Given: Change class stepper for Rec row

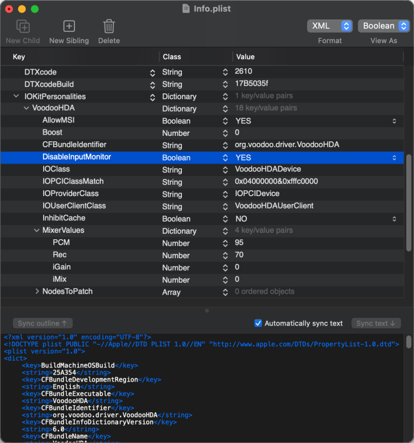Looking at the screenshot, I should (225, 256).
